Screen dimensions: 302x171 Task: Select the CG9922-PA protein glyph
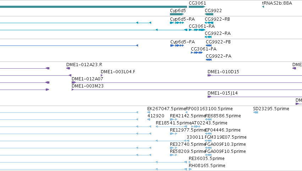point(209,60)
